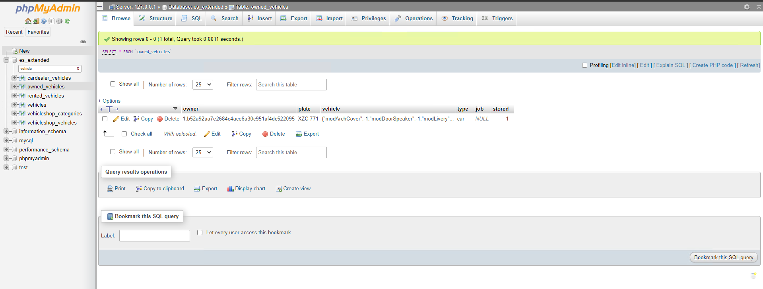Click the Explain SQL link
Screen dimensions: 763x289
click(671, 65)
